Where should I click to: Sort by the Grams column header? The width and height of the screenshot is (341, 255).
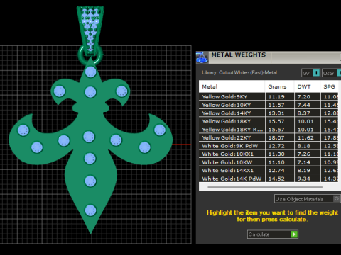[x=279, y=86]
